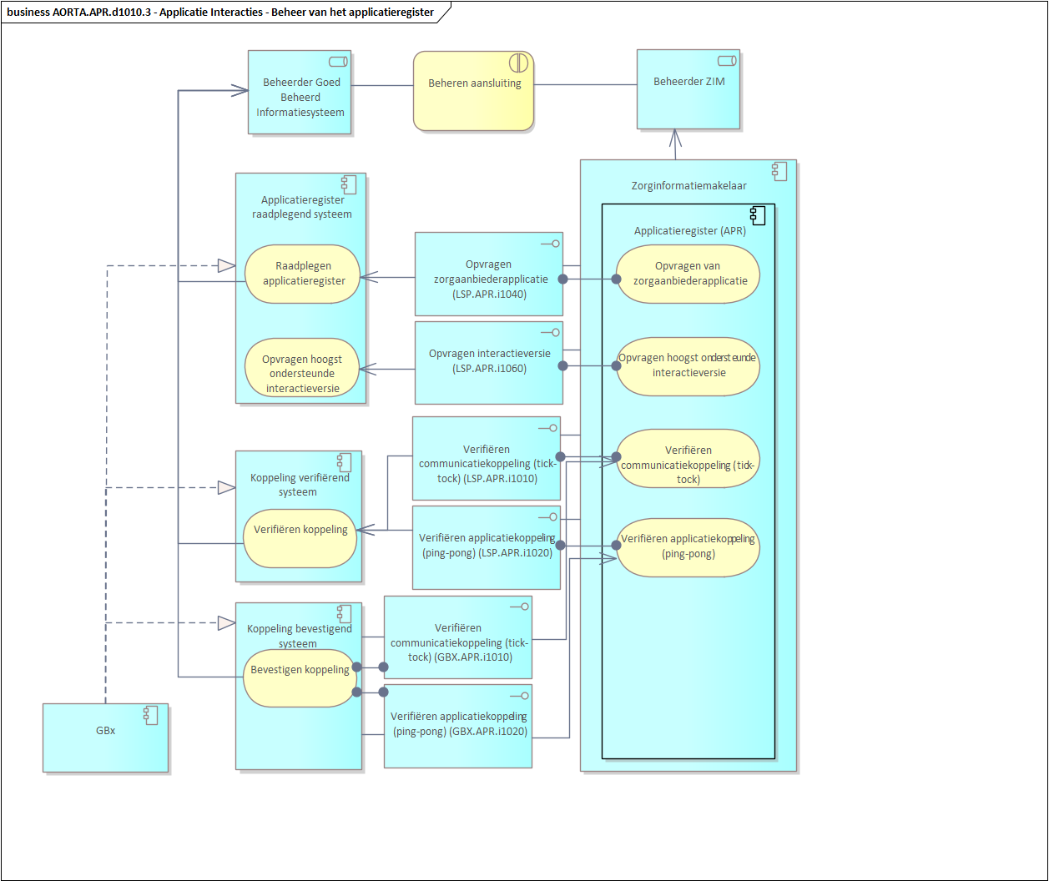Click the interface icon on LSP.APR.i1040 box
The width and height of the screenshot is (1049, 881).
pyautogui.click(x=549, y=244)
